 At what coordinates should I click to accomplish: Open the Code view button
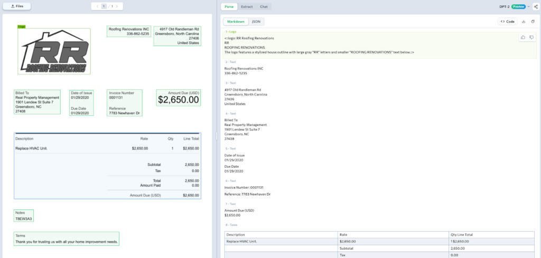point(507,22)
